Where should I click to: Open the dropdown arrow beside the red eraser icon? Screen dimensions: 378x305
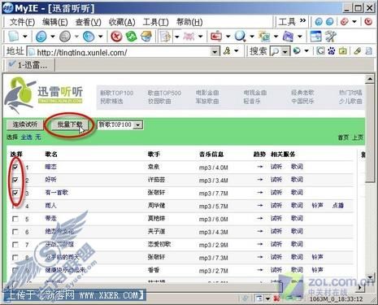point(354,22)
